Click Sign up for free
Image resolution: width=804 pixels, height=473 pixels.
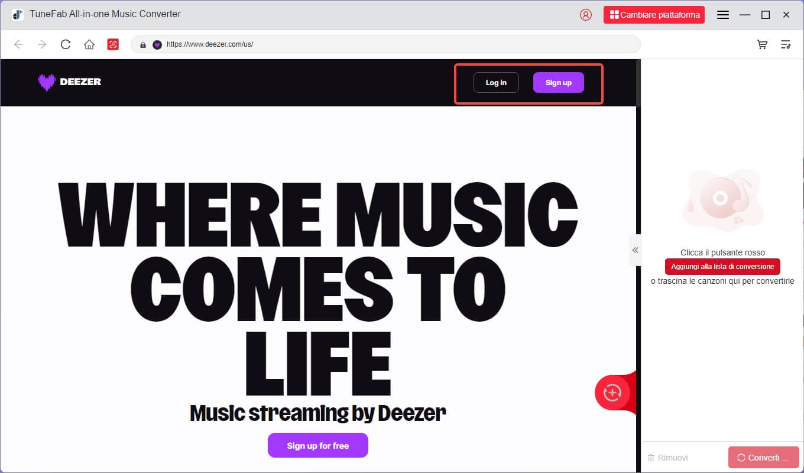pyautogui.click(x=317, y=446)
